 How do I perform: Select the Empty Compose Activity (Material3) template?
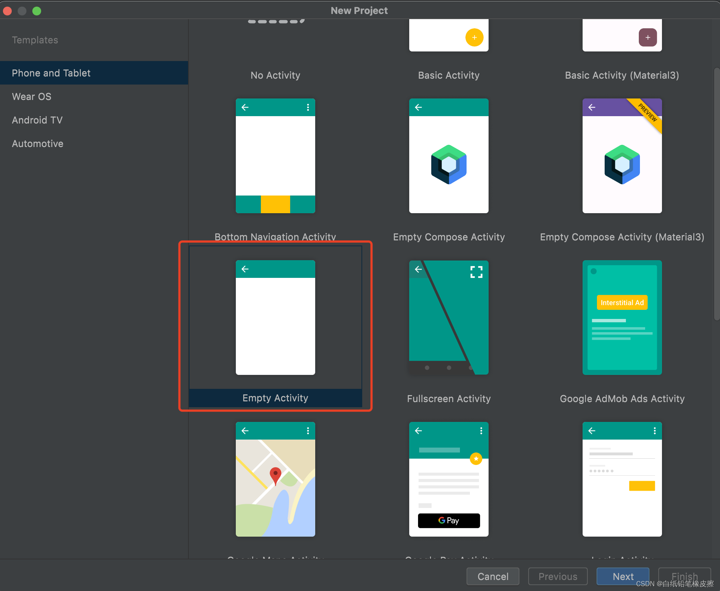pyautogui.click(x=622, y=156)
